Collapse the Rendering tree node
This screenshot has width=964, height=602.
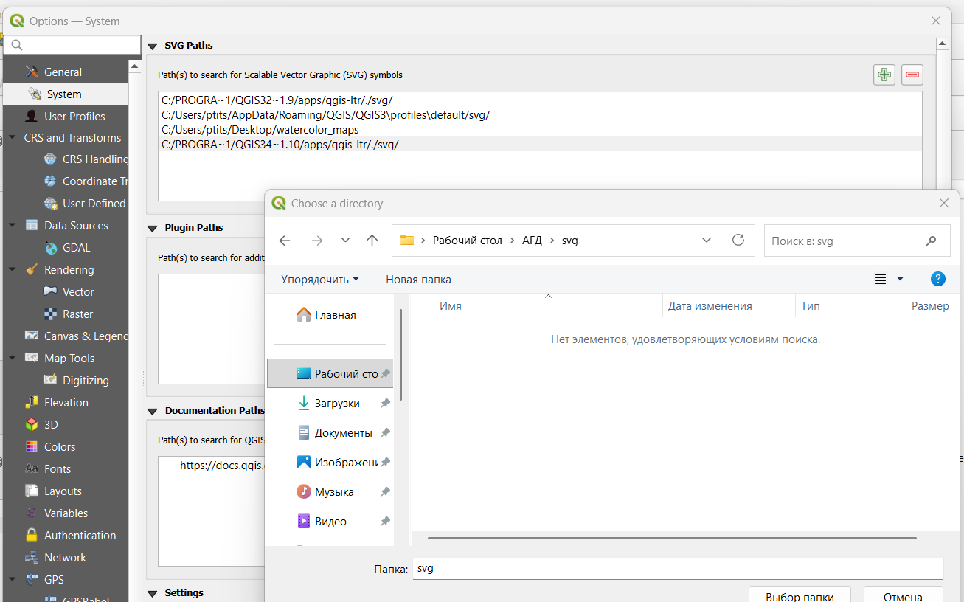[12, 269]
